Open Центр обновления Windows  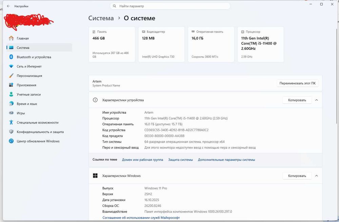[39, 141]
